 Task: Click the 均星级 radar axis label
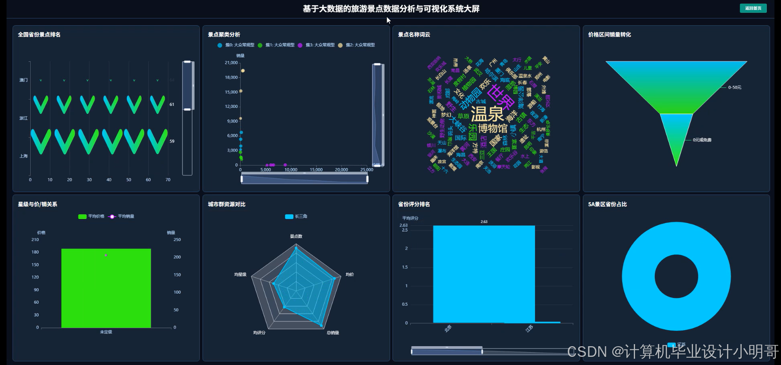[240, 274]
